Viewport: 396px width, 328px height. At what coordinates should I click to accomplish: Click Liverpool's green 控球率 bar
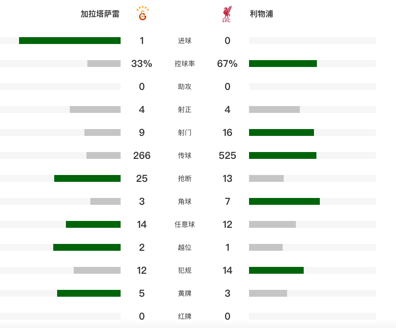click(283, 64)
